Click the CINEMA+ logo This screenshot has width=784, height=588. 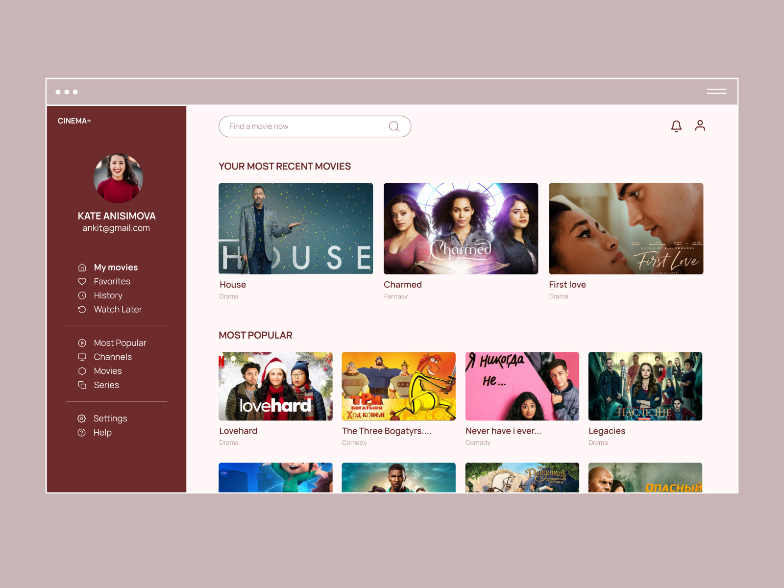point(74,121)
